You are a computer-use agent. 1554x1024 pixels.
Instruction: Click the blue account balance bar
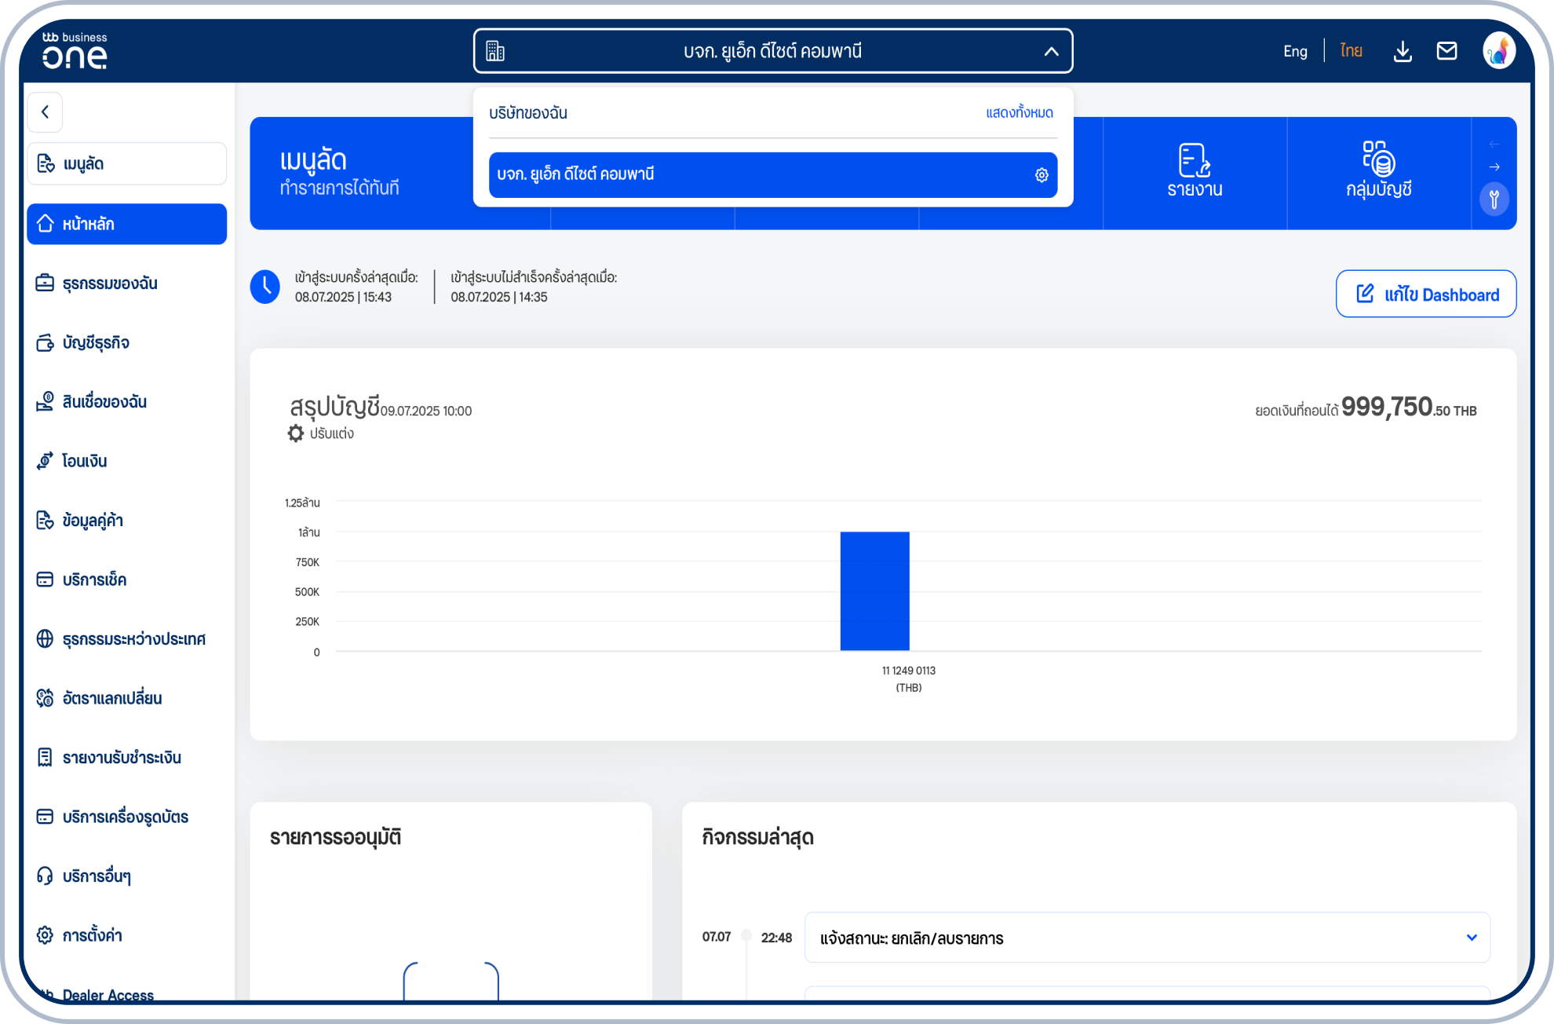point(874,591)
